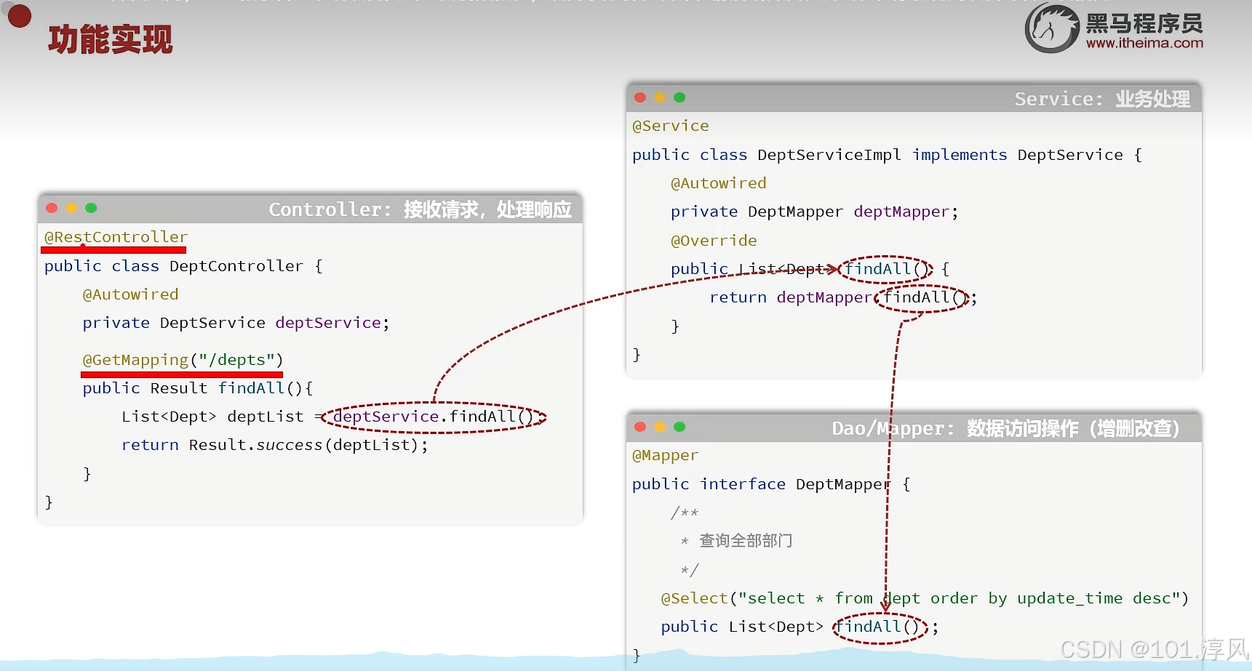Select the @Override annotation

pyautogui.click(x=714, y=241)
